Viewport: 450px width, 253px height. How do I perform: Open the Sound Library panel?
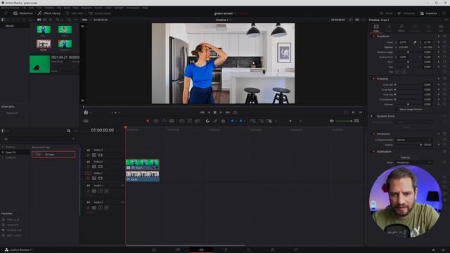pyautogui.click(x=99, y=13)
